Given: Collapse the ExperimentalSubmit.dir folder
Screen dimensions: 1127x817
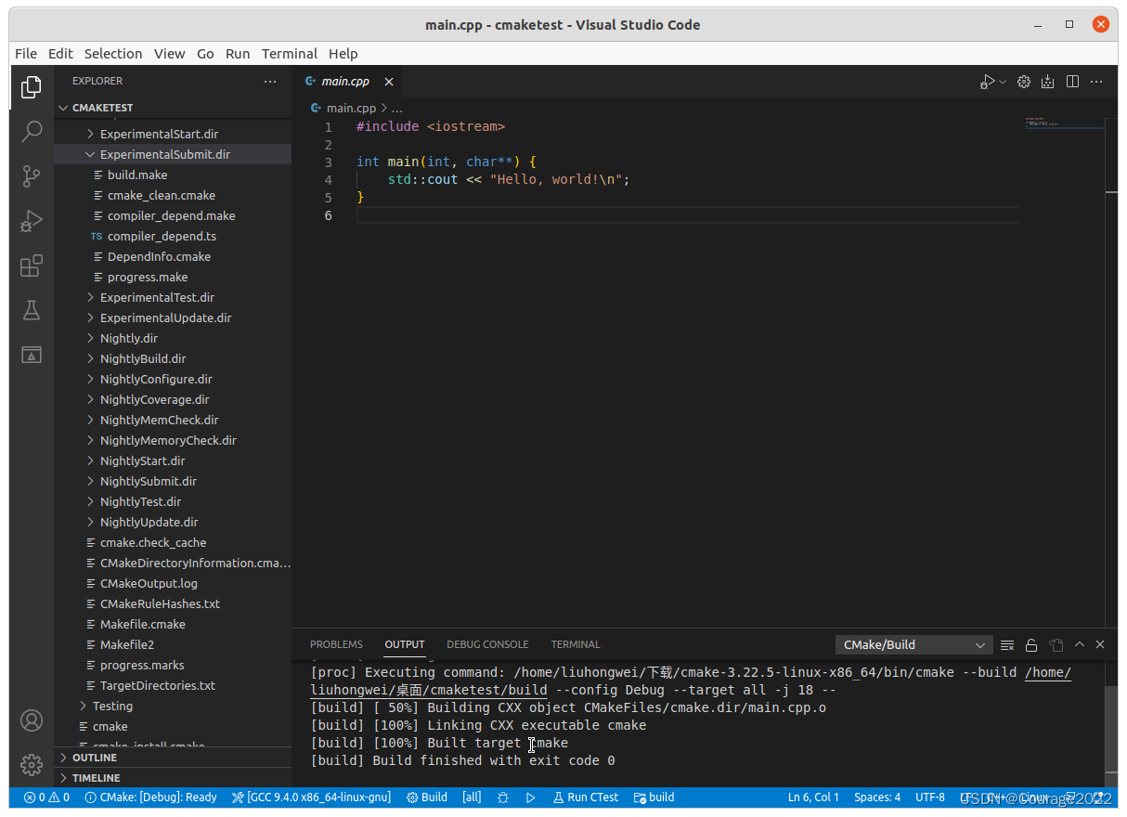Looking at the screenshot, I should click(173, 155).
